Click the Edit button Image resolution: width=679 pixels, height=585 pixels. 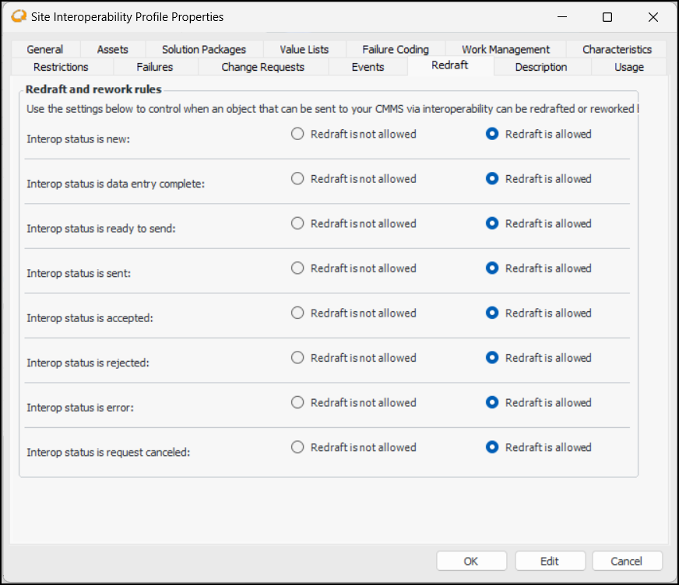pyautogui.click(x=549, y=561)
